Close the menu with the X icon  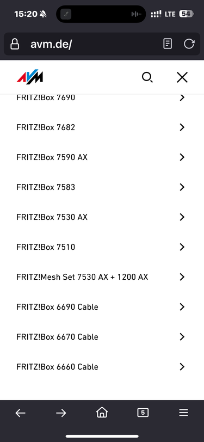click(182, 77)
